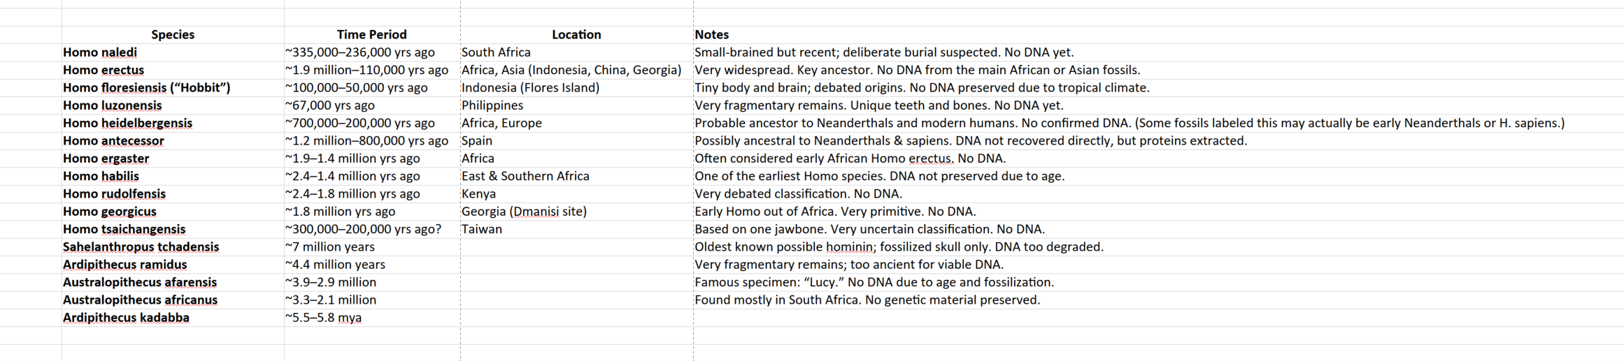
Task: Click the Spain location cell
Action: [x=576, y=140]
